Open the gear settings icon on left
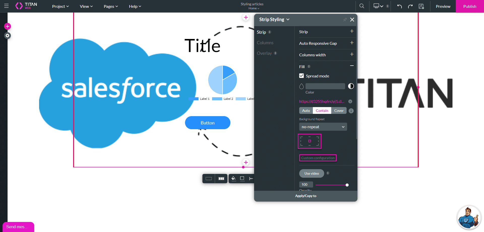Image resolution: width=484 pixels, height=232 pixels. pos(8,36)
